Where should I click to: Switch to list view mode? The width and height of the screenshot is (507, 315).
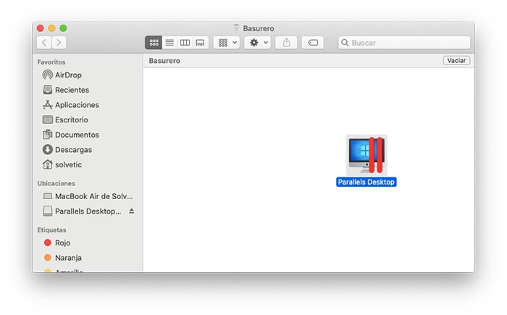tap(169, 43)
